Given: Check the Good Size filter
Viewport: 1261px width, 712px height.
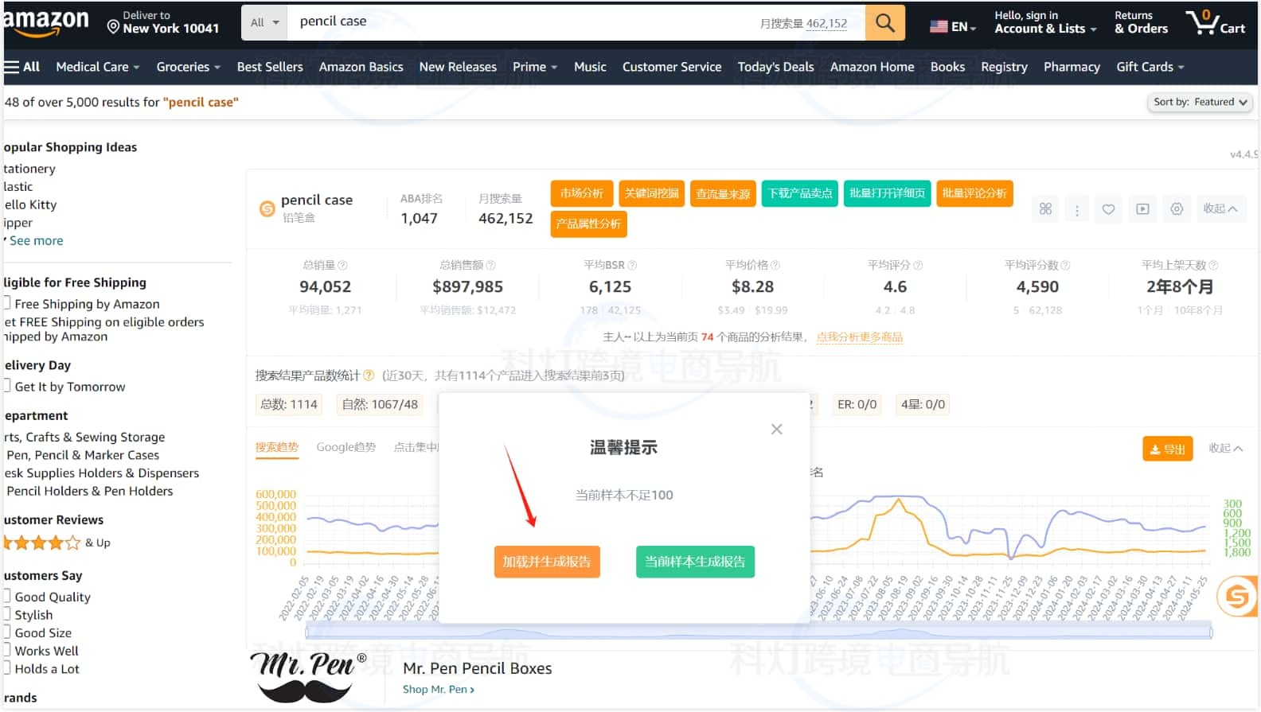Looking at the screenshot, I should (6, 632).
